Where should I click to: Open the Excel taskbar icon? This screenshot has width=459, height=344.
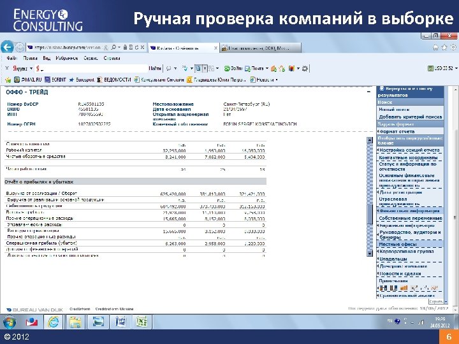[x=142, y=322]
